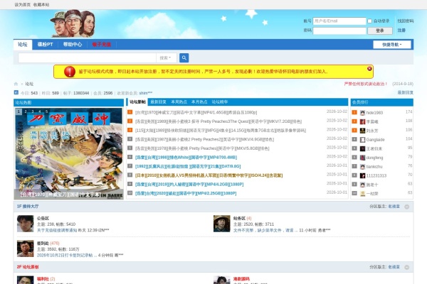
Task: Click 111231313's avatar icon
Action: [362, 175]
